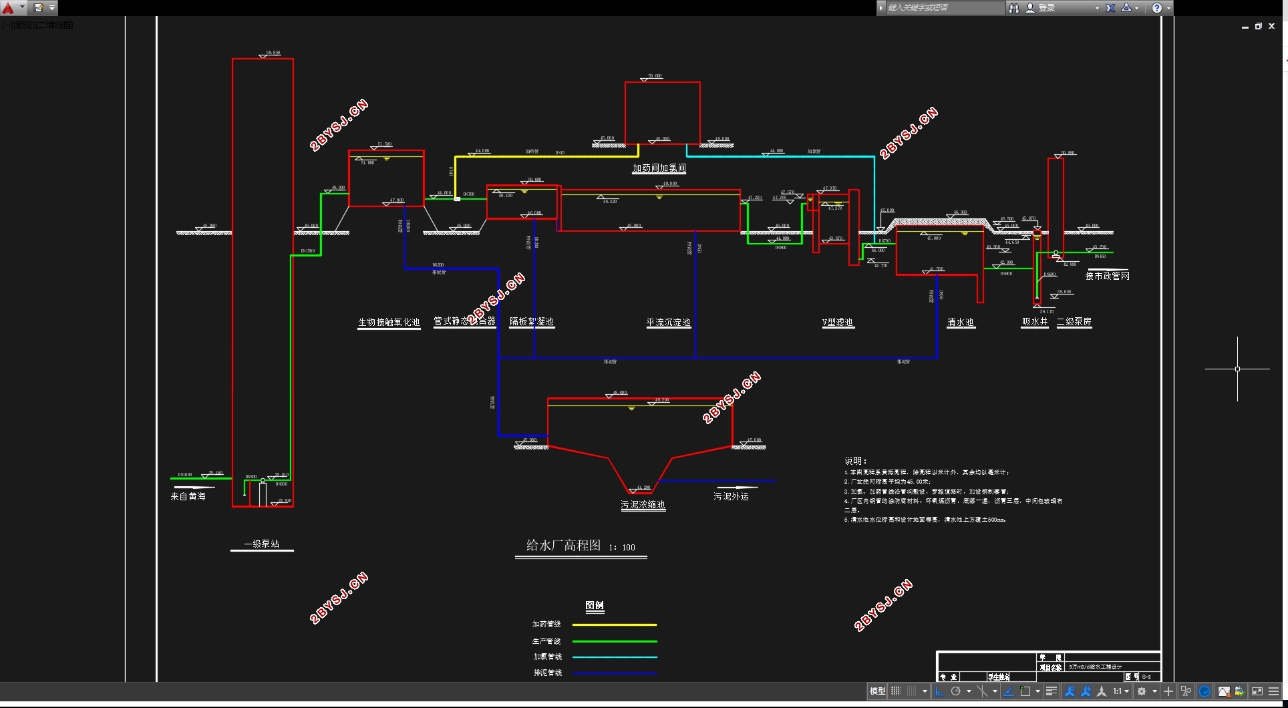Open the 二维线框 visual style menu
This screenshot has height=708, width=1288.
55,25
